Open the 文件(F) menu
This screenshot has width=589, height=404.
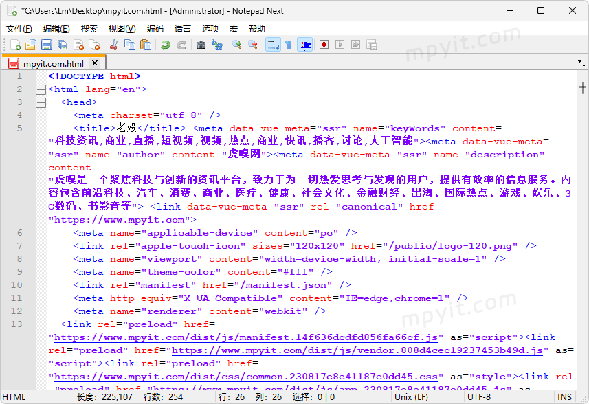pyautogui.click(x=19, y=29)
